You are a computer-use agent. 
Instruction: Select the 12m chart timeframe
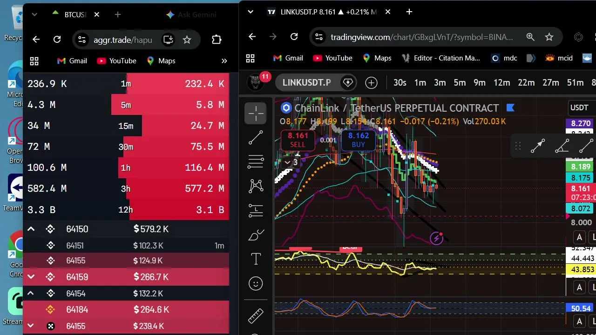coord(501,83)
